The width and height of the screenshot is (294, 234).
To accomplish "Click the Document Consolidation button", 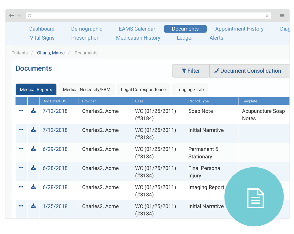I will [x=248, y=71].
